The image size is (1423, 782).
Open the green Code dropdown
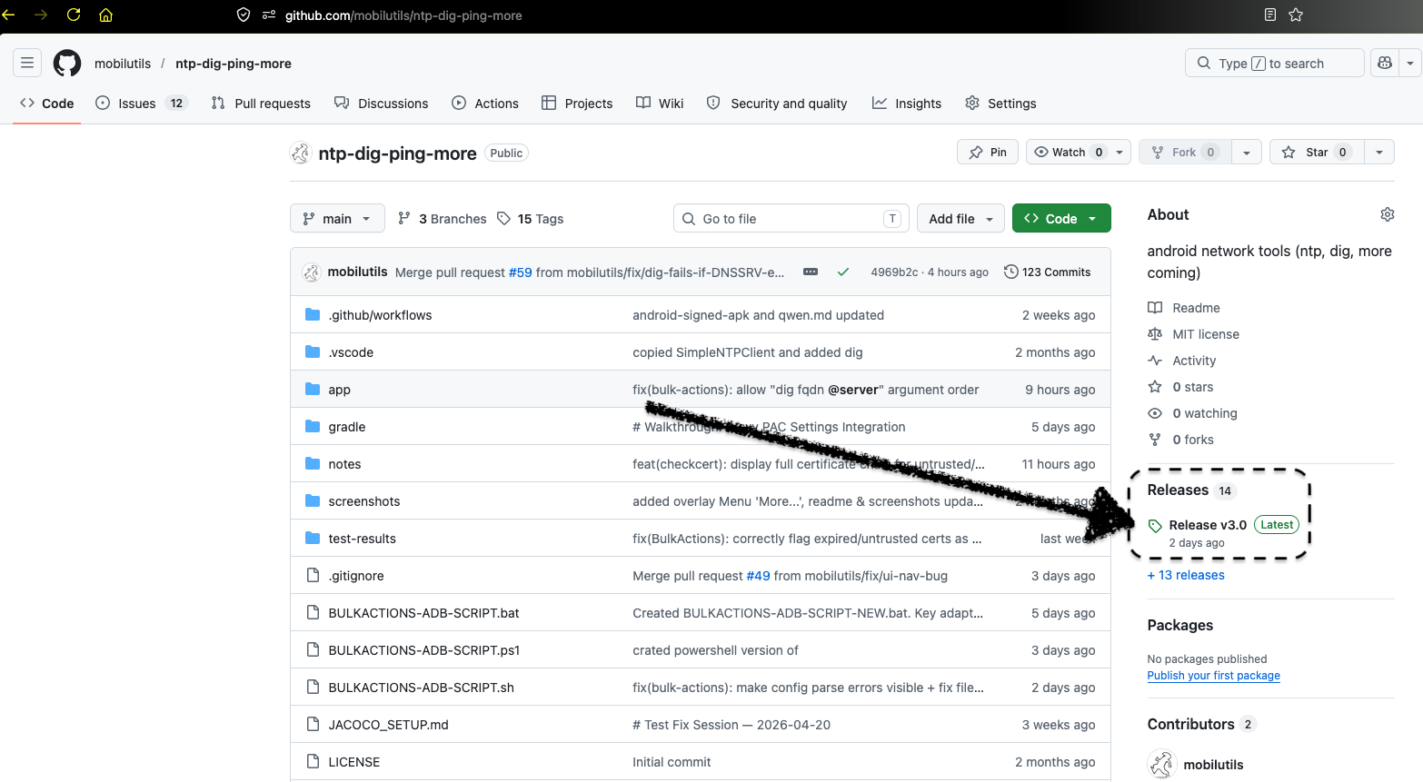click(1061, 218)
